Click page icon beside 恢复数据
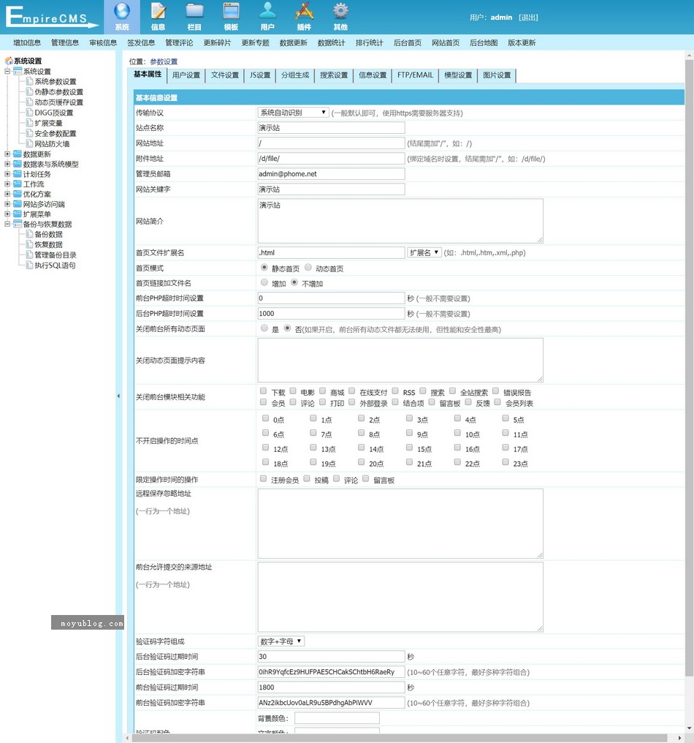This screenshot has width=694, height=743. pyautogui.click(x=29, y=244)
